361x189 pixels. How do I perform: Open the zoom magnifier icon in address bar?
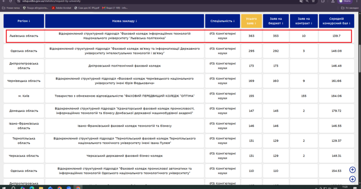tap(307, 1)
